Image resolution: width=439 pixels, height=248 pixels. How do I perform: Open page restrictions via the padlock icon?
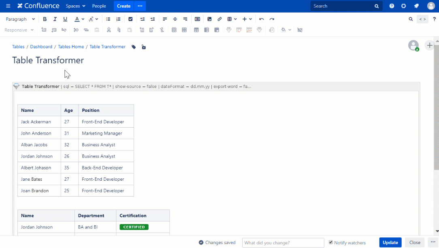(x=143, y=47)
